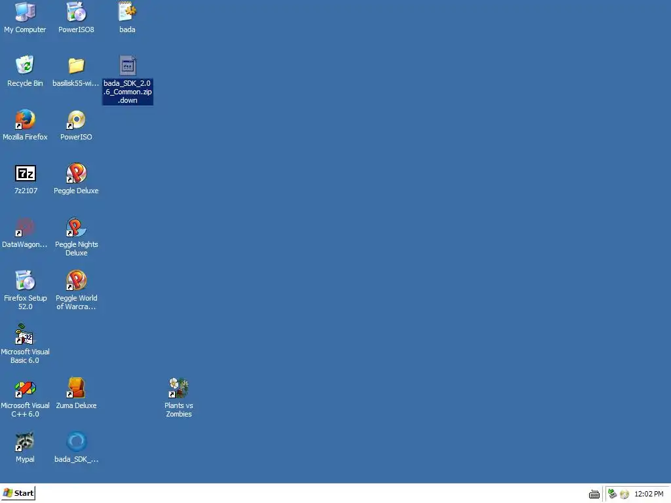Select the Firefox Setup 52.0 icon
This screenshot has height=503, width=671.
(26, 280)
